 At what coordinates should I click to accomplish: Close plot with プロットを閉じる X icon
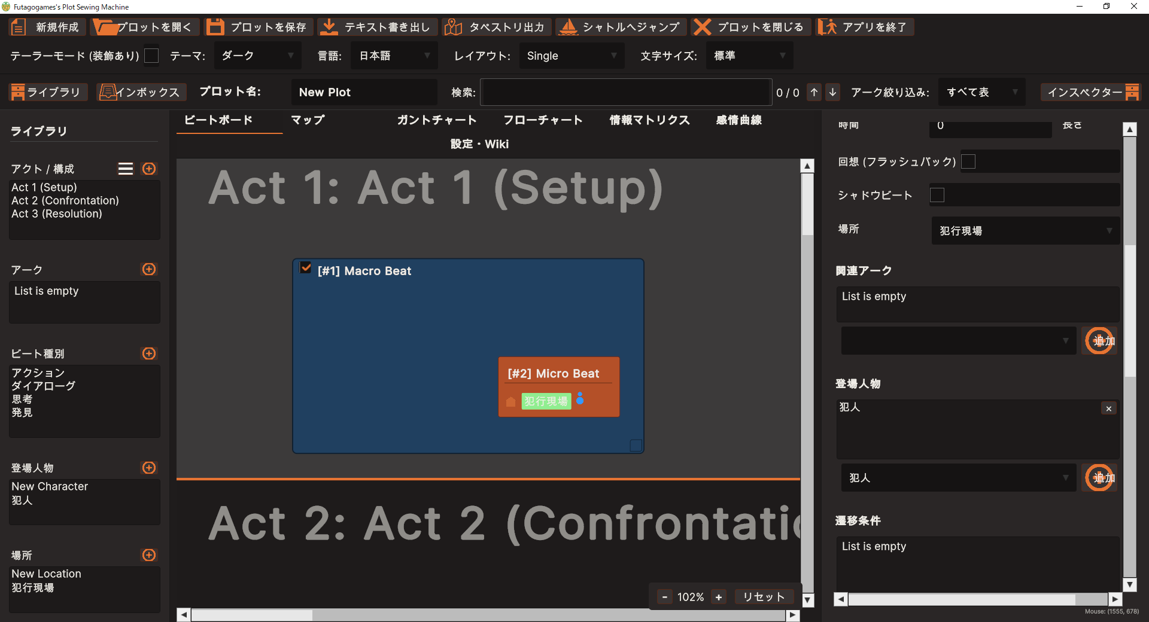pyautogui.click(x=702, y=27)
